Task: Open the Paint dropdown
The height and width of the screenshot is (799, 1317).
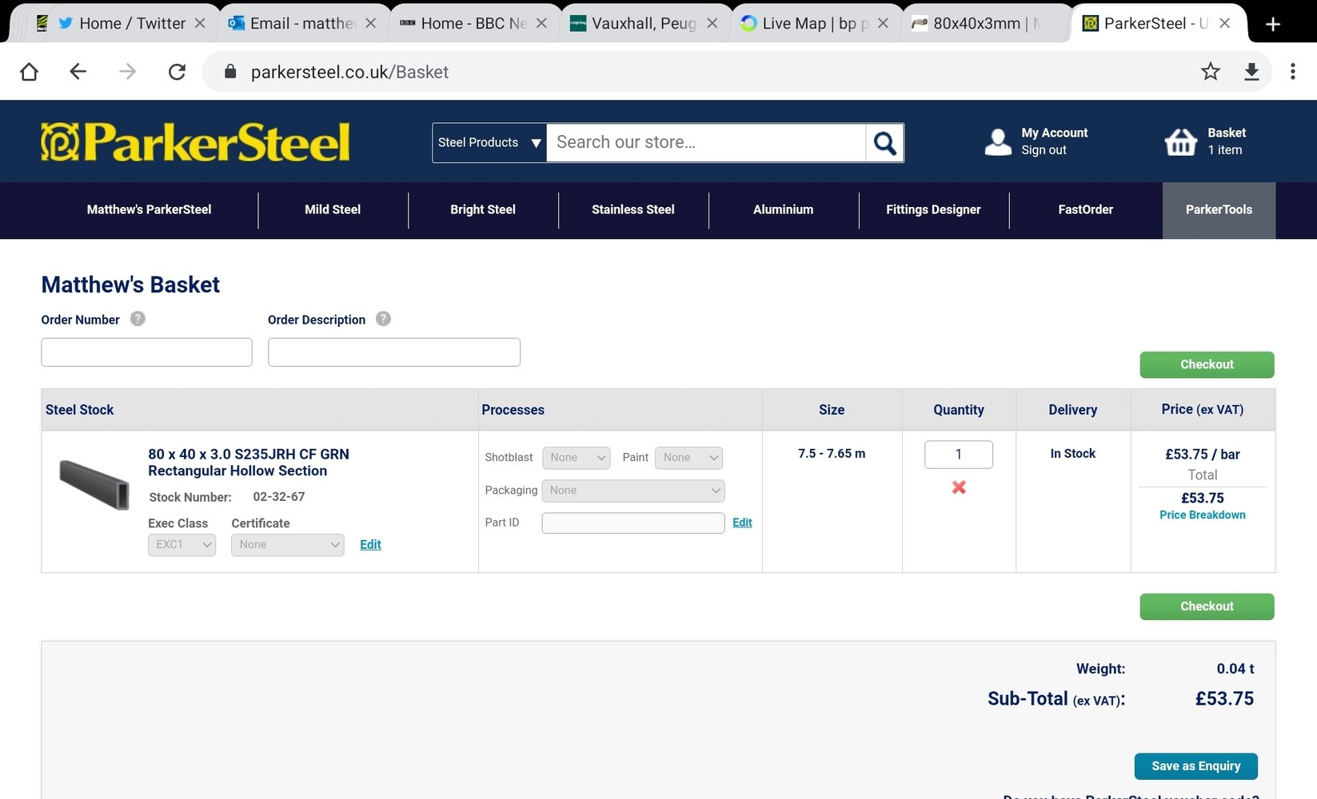Action: click(x=688, y=458)
